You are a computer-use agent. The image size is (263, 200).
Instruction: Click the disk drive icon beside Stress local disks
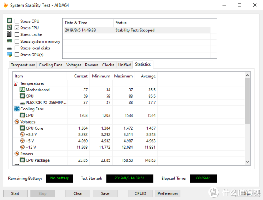pos(9,48)
